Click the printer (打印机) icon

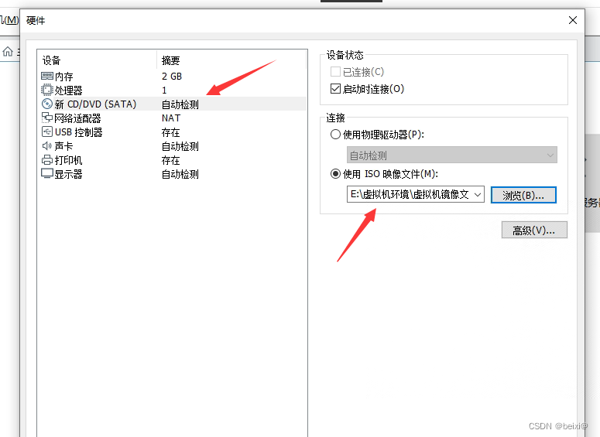47,160
